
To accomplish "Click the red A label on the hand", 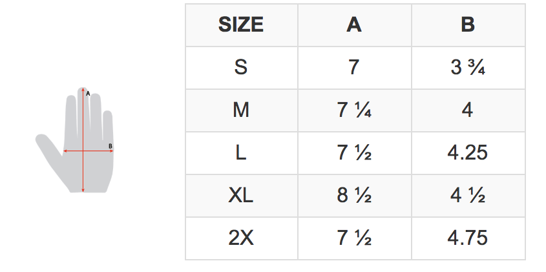I will click(x=88, y=93).
